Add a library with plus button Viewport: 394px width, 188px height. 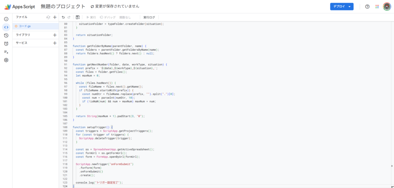point(55,35)
